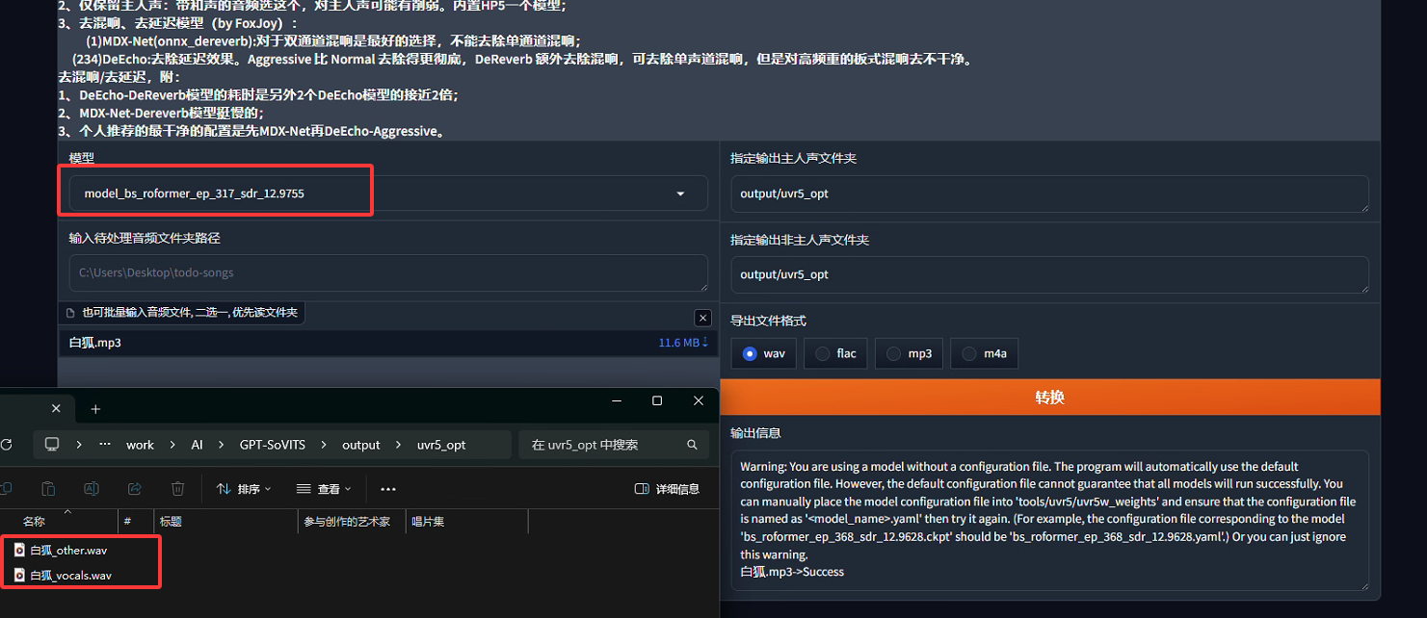Toggle the 详细信息 details pane
This screenshot has height=618, width=1427.
coord(667,489)
